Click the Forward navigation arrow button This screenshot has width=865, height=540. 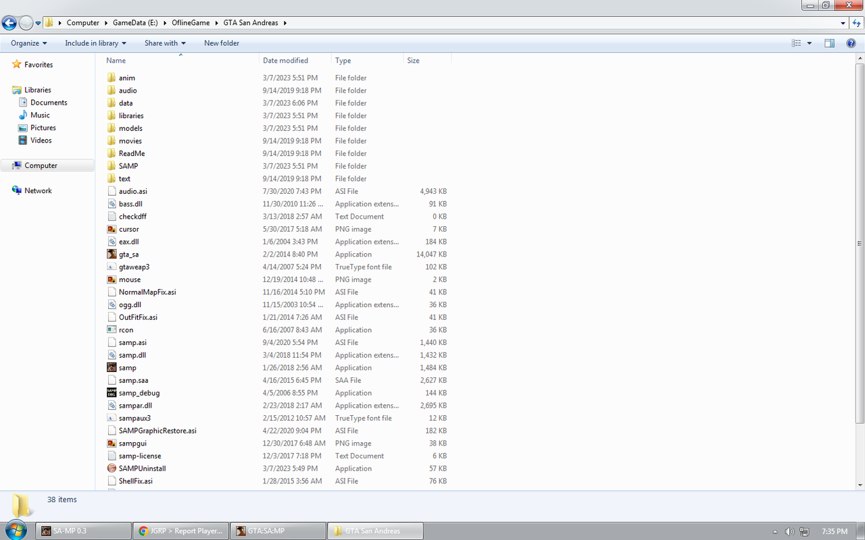click(x=26, y=23)
